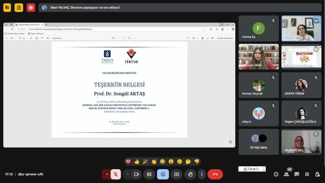Toggle the camera button

pyautogui.click(x=136, y=174)
